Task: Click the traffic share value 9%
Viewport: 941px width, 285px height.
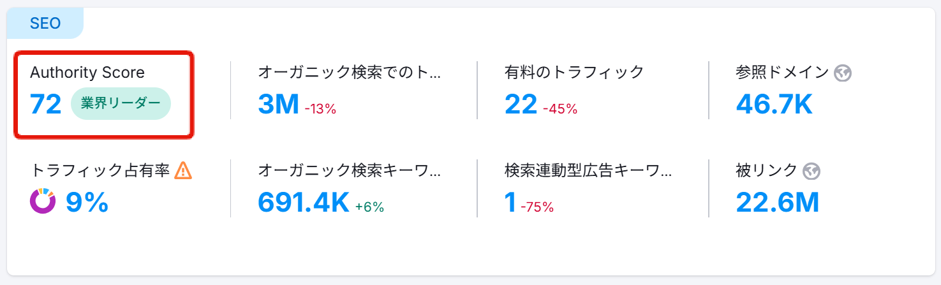Action: (x=87, y=202)
